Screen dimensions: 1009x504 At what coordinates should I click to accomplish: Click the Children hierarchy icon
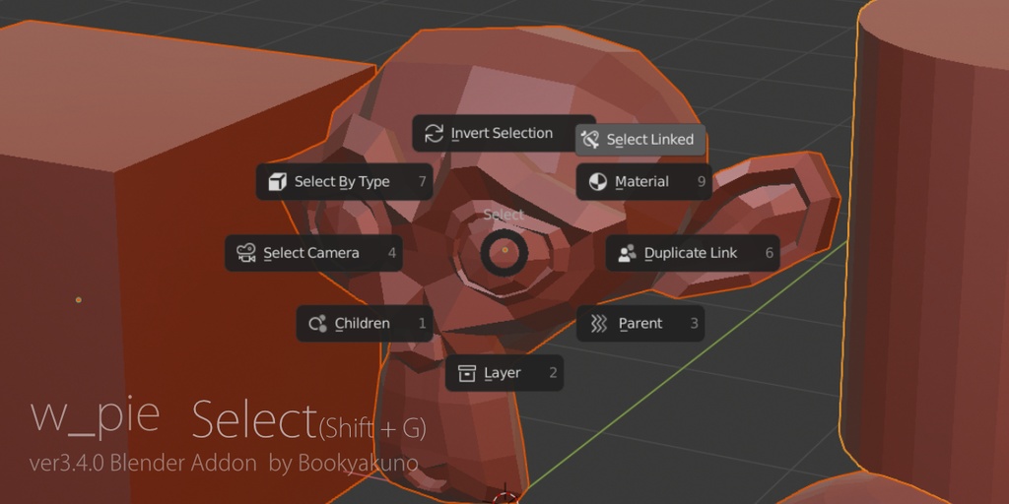click(x=318, y=323)
